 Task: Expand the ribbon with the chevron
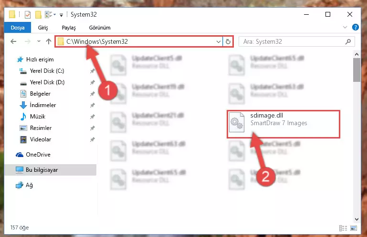(x=345, y=27)
